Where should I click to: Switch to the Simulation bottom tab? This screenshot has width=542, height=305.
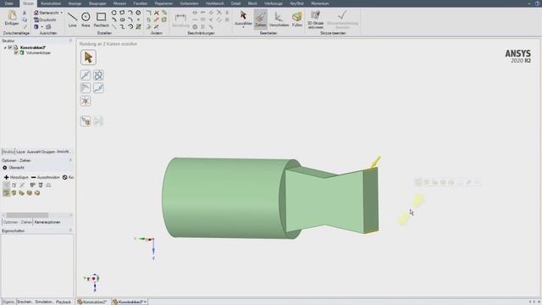click(44, 302)
